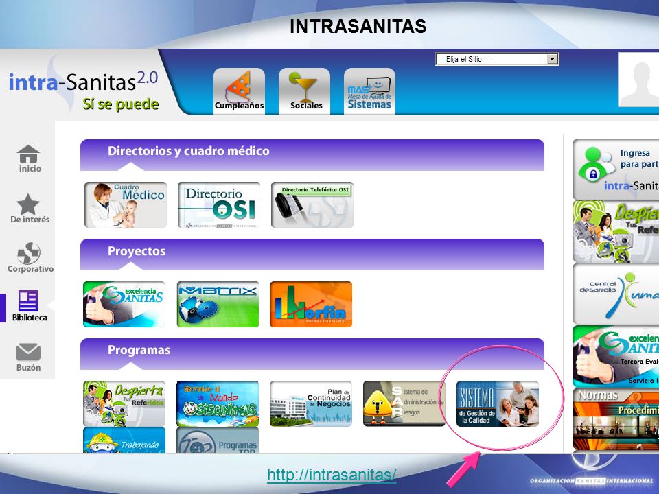
Task: Open the Excelencia Sanitas project
Action: [x=124, y=304]
